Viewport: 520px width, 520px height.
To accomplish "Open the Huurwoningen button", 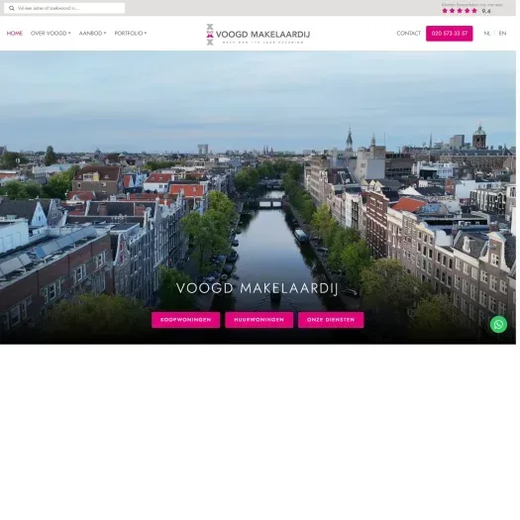I will click(x=259, y=320).
